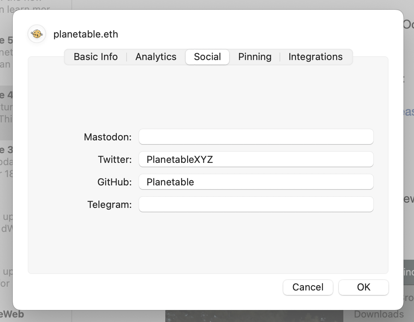Click the planetable.eth title text
Screen dimensions: 414x322
coord(86,34)
